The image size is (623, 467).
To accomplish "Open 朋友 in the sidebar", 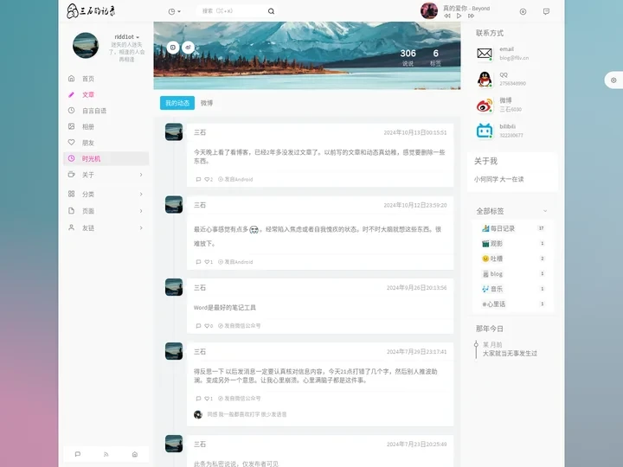I will [106, 142].
